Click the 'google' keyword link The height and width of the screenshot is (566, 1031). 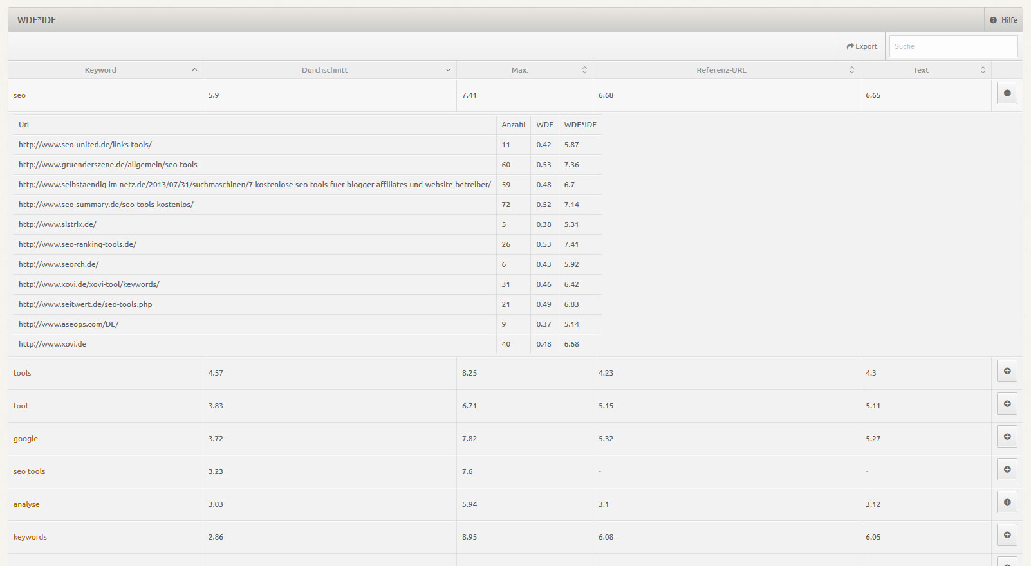pos(26,439)
